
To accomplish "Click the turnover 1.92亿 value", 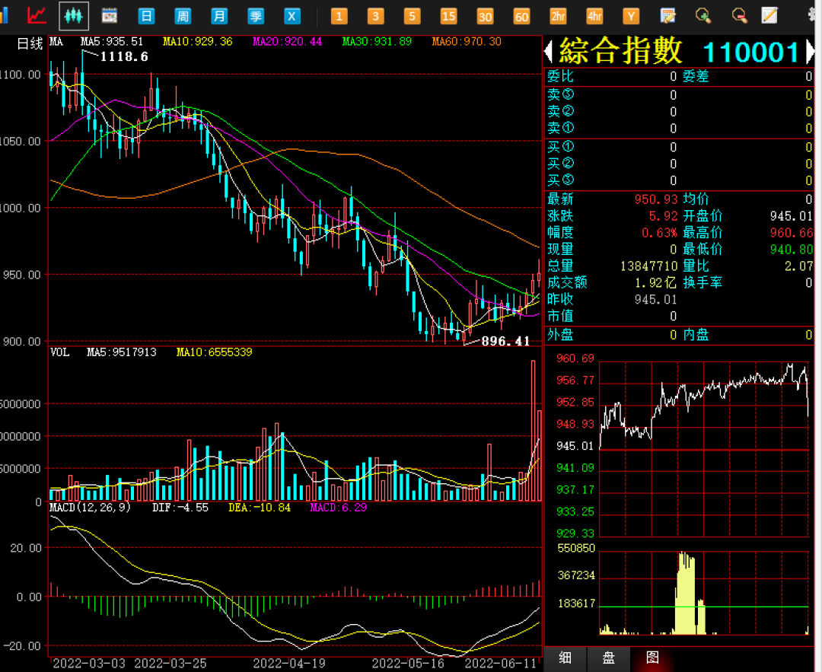I will coord(656,283).
